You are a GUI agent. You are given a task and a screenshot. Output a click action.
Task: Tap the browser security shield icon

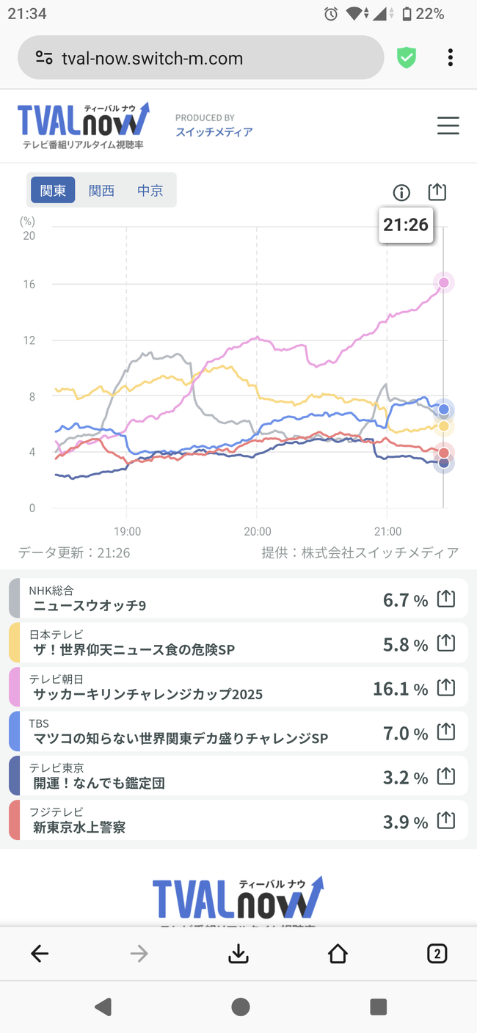(x=407, y=58)
